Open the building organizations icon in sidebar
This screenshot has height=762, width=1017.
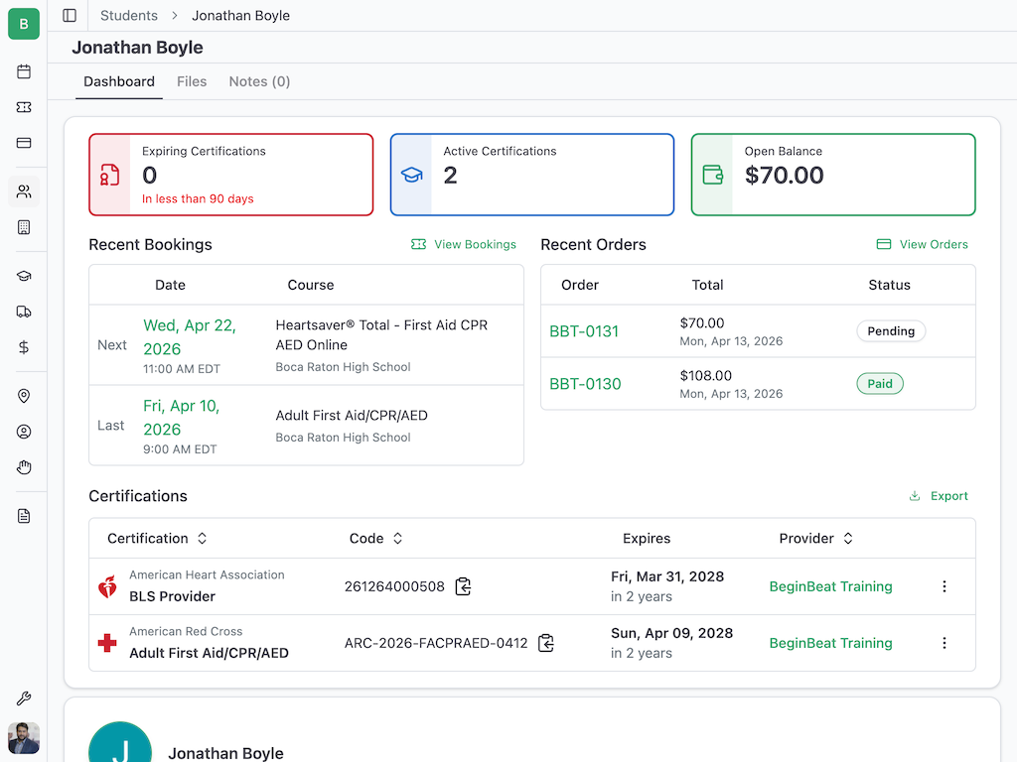pyautogui.click(x=24, y=227)
